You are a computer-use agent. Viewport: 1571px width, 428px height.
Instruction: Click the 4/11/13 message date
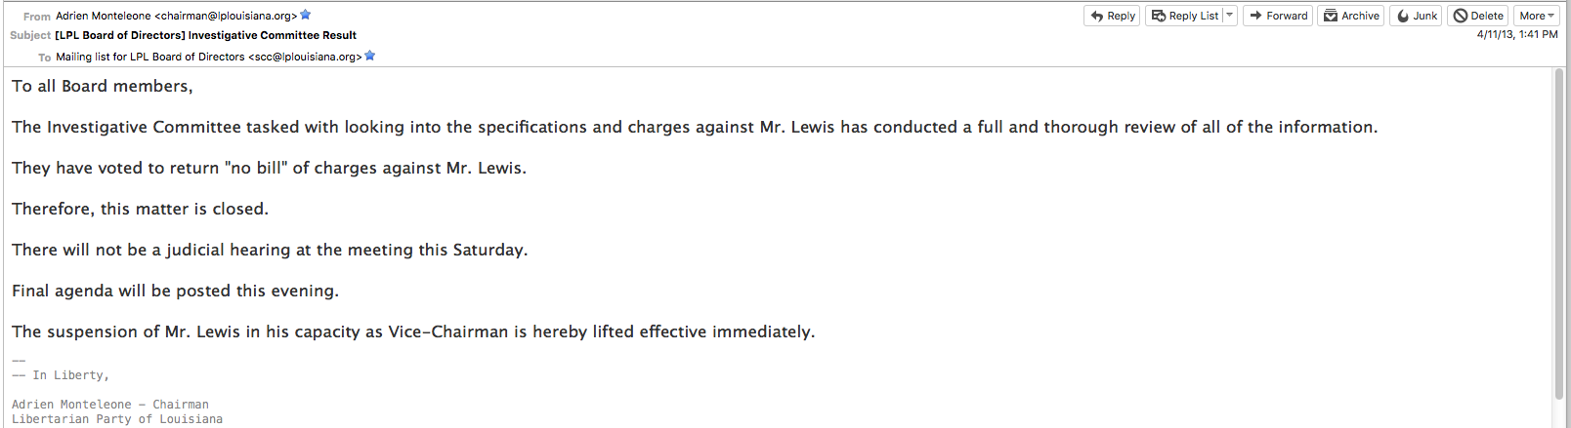(x=1516, y=34)
